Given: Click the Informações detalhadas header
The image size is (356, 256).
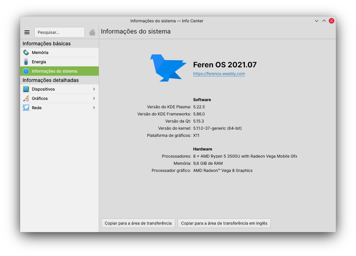Looking at the screenshot, I should coord(51,80).
